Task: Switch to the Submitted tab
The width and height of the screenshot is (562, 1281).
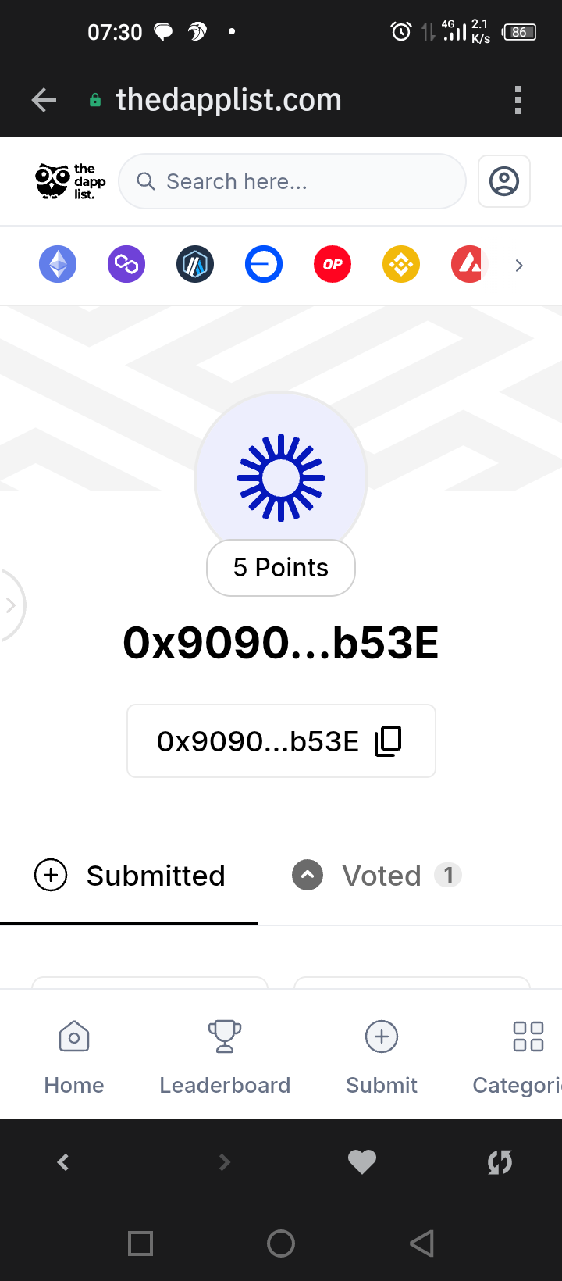Action: (130, 876)
